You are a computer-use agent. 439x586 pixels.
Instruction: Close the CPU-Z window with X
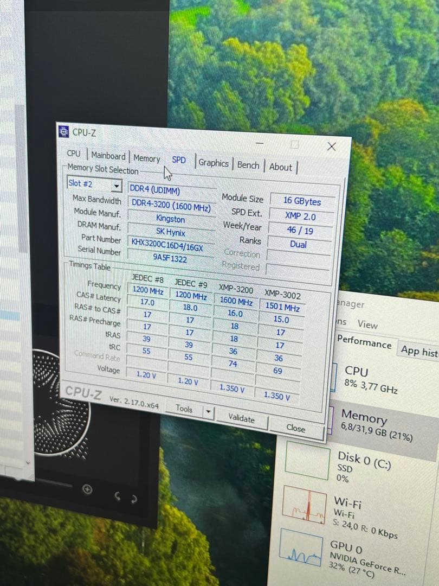click(332, 146)
